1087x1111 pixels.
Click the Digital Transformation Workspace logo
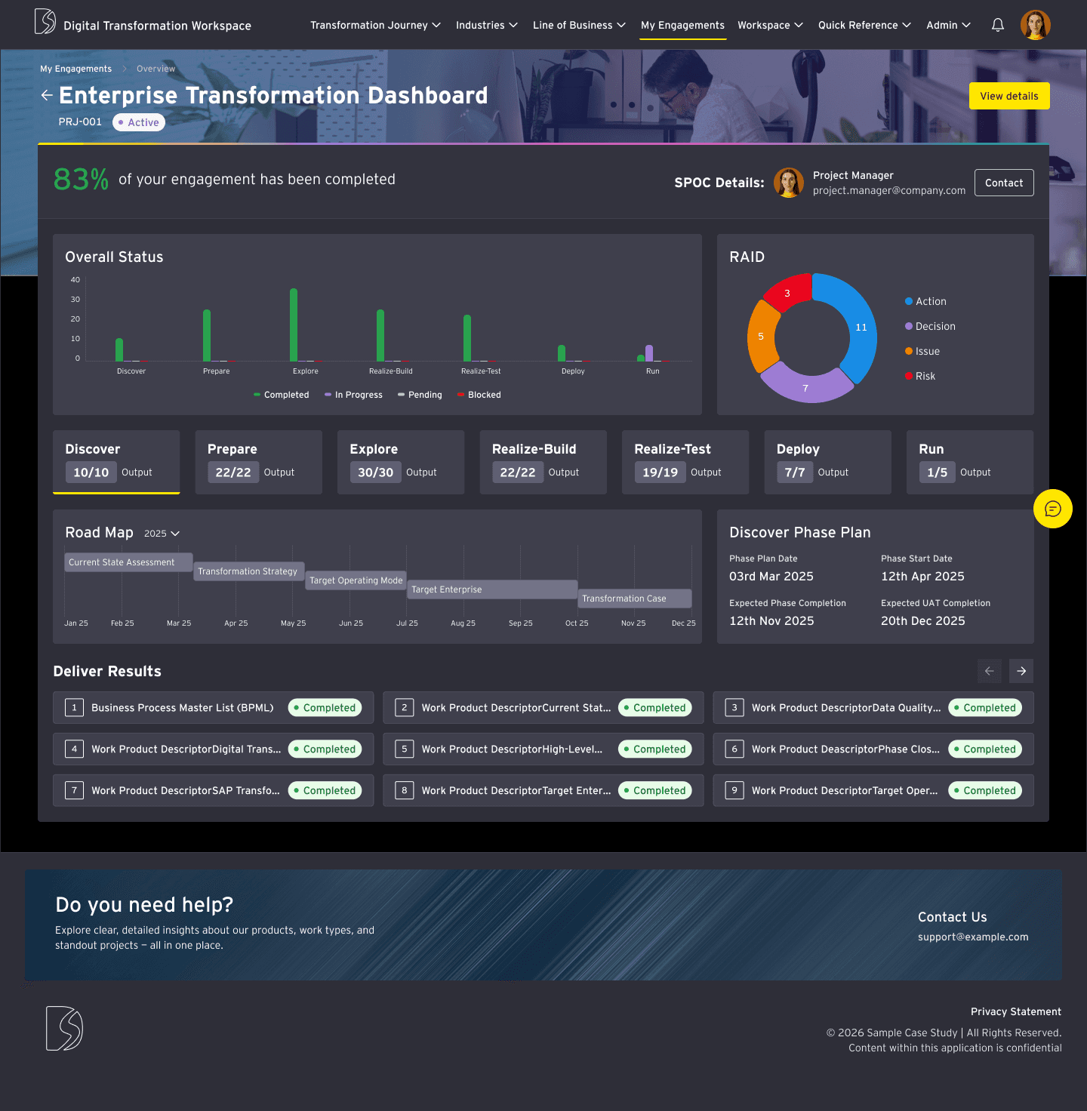click(45, 21)
